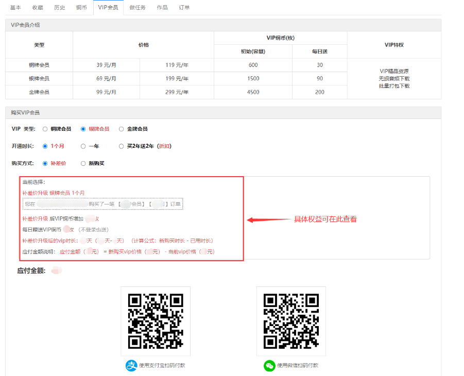Click the 69 元/月 price cell
This screenshot has width=464, height=376.
106,79
